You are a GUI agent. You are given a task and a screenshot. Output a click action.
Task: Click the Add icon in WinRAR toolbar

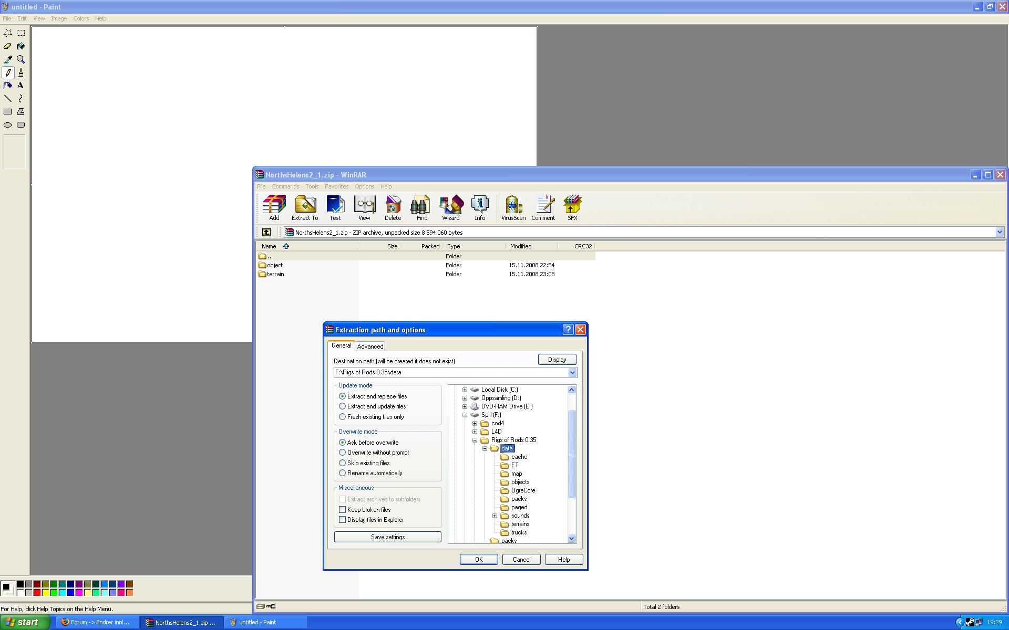[x=274, y=207]
